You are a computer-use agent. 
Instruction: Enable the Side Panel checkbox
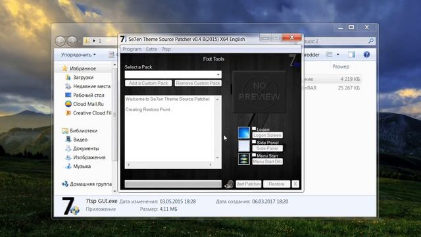[x=254, y=142]
